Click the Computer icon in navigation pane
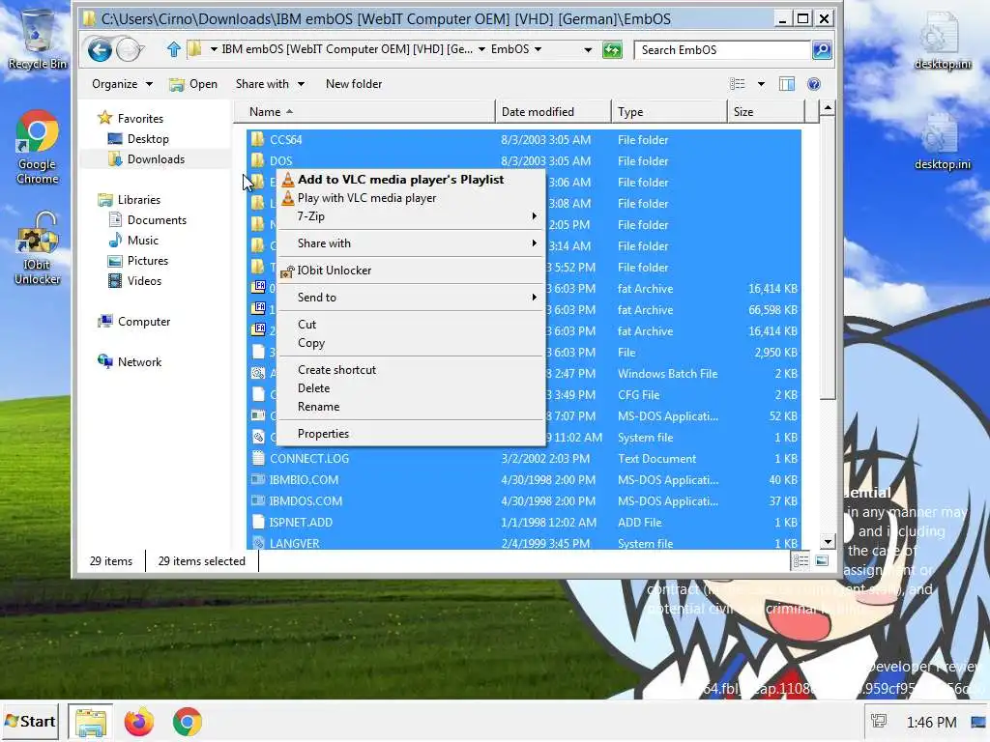 (x=104, y=321)
